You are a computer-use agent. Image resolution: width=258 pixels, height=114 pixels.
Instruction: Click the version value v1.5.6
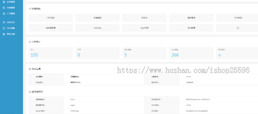188,77
